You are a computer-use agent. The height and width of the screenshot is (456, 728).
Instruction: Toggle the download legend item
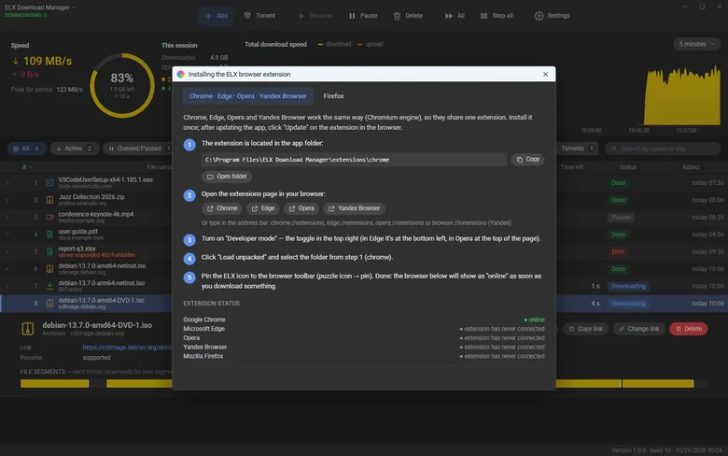334,44
